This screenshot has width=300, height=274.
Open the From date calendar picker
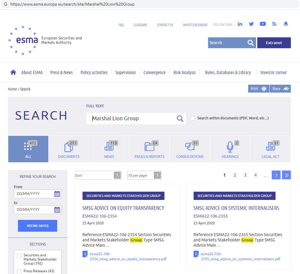57,194
